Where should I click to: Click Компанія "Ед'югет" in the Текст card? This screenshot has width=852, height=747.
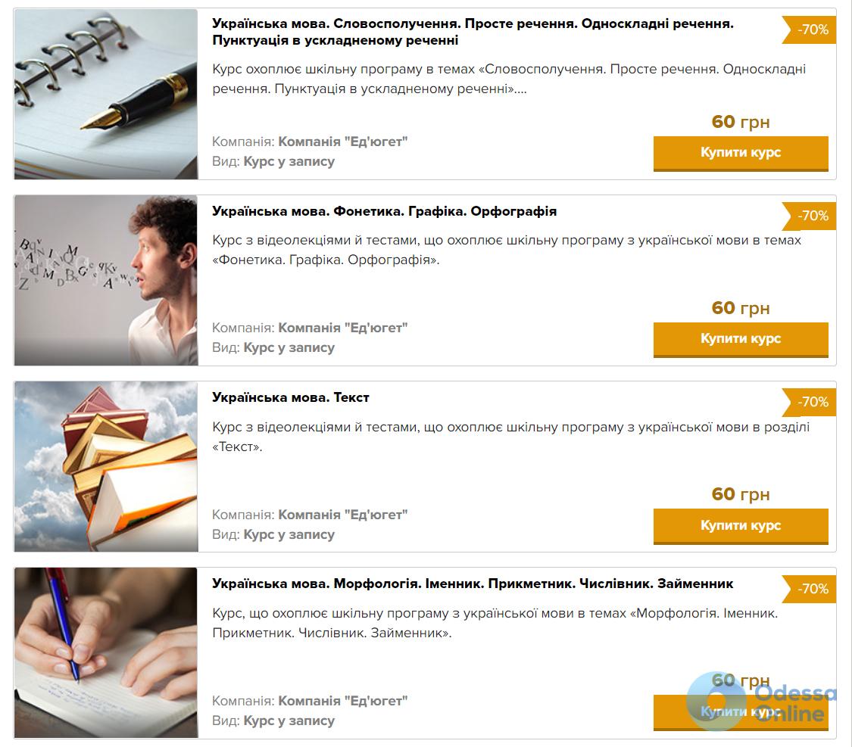tap(343, 515)
